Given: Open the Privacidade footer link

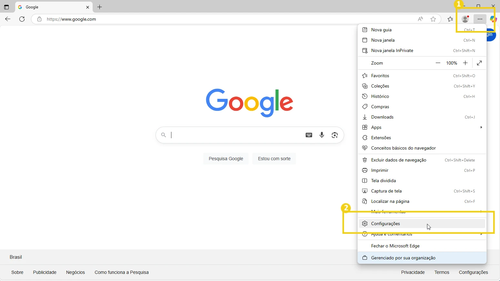Looking at the screenshot, I should tap(413, 272).
